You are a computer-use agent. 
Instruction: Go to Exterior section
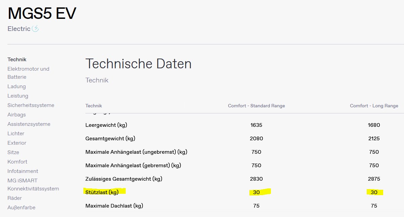point(17,143)
